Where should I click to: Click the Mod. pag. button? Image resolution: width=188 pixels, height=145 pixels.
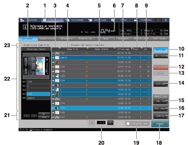(x=161, y=109)
